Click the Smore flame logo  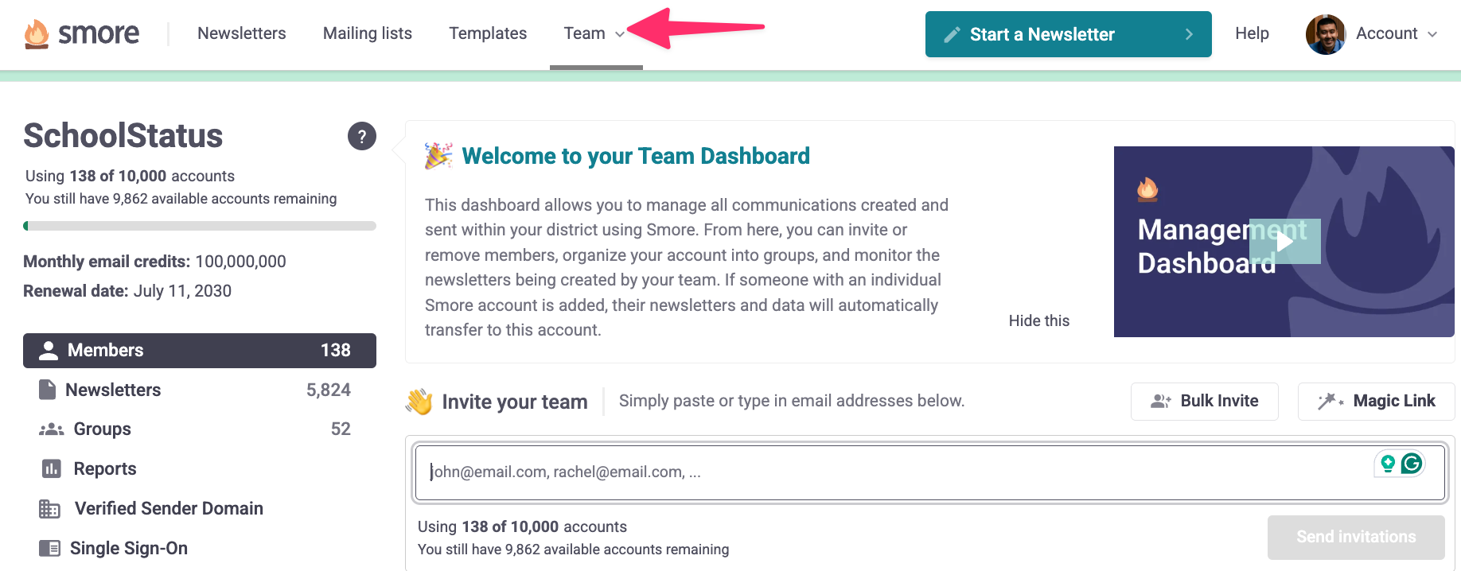(x=37, y=33)
